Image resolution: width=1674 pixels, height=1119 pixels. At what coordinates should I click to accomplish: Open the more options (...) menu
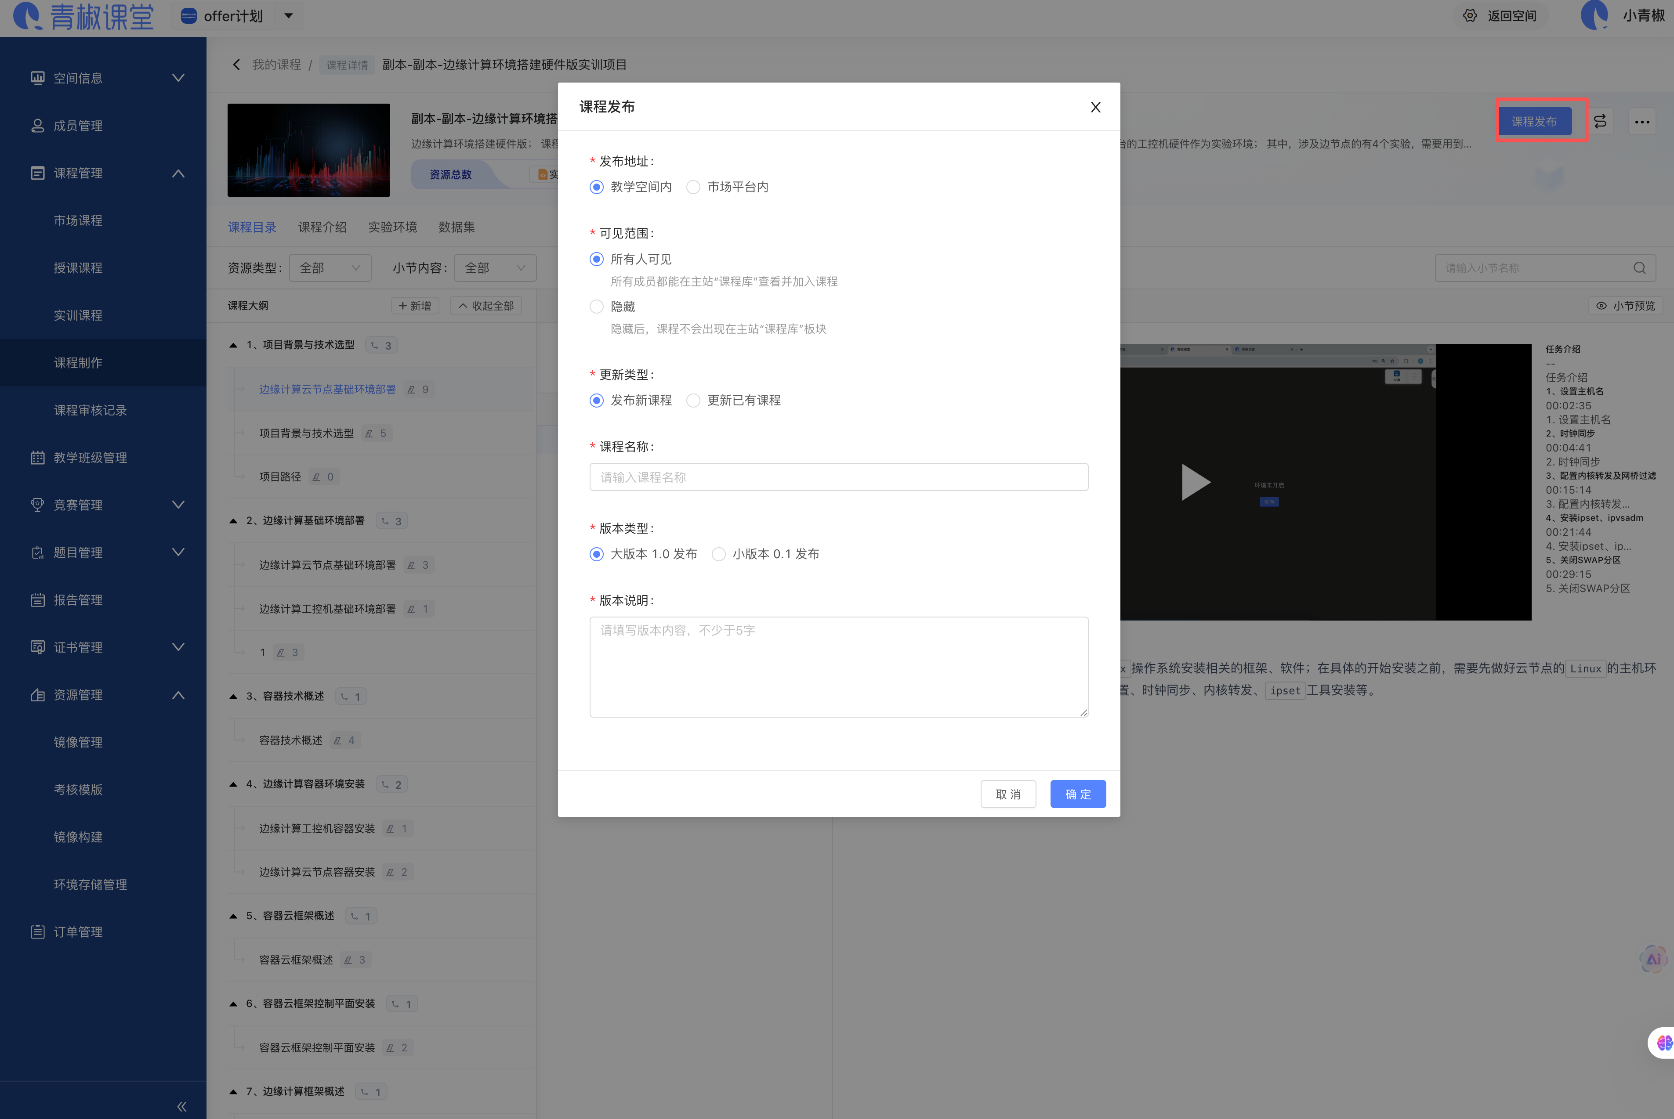[x=1641, y=121]
